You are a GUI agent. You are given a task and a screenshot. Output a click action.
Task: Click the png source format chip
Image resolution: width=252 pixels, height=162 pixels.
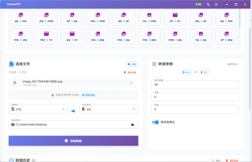[186, 72]
